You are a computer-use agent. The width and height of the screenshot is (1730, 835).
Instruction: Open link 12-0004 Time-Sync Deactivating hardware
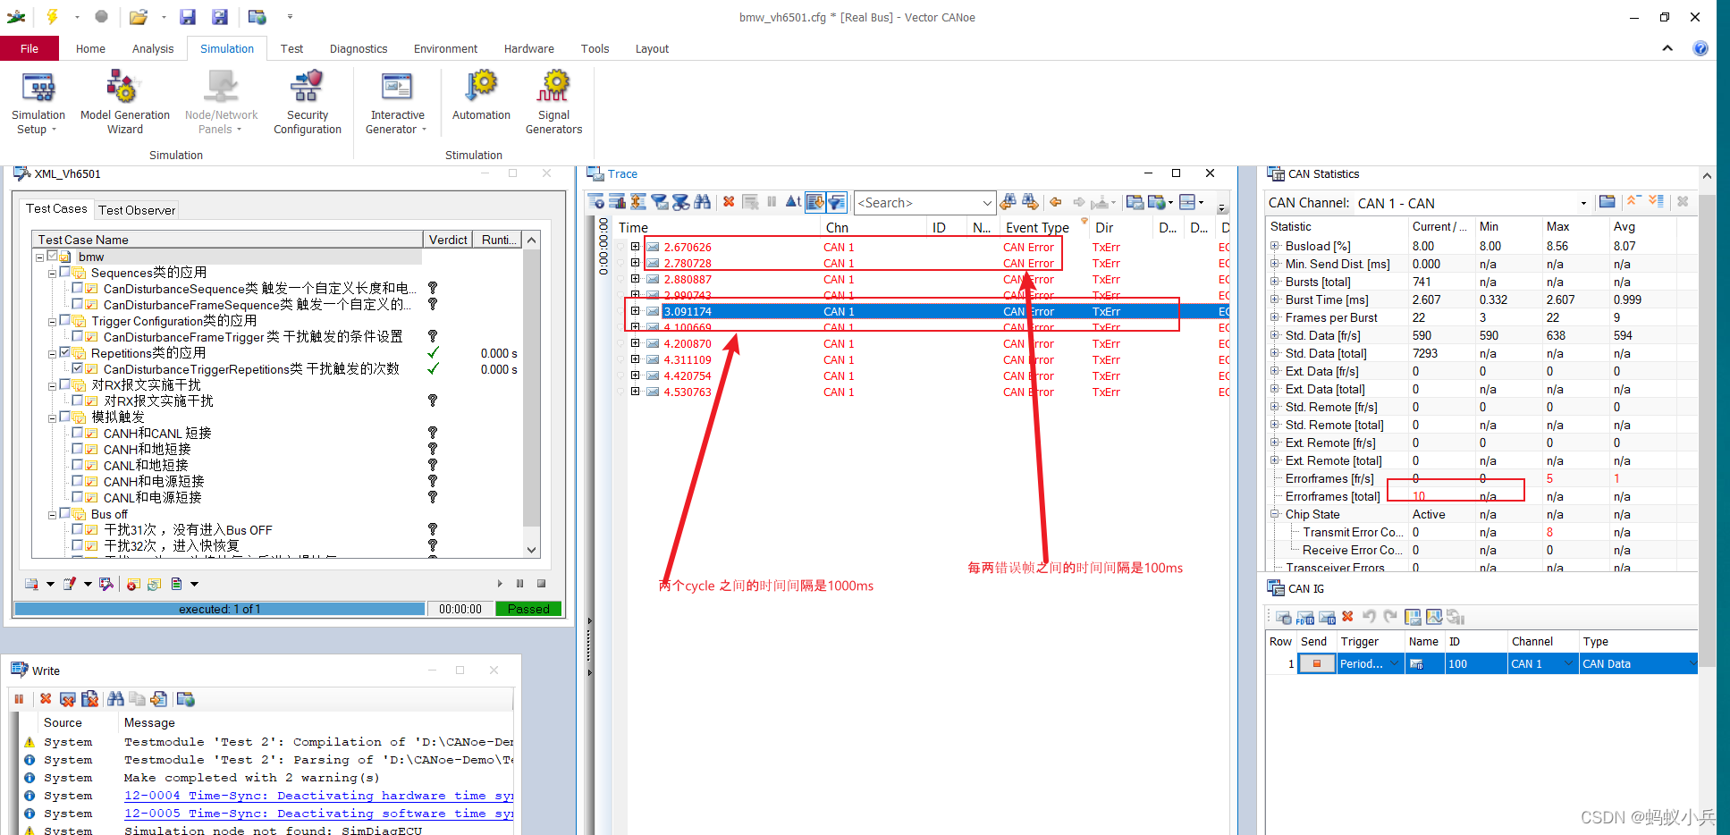318,795
